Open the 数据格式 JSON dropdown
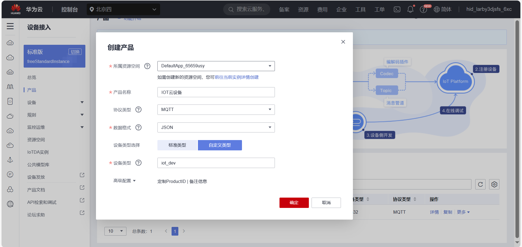The height and width of the screenshot is (247, 522). coord(216,128)
